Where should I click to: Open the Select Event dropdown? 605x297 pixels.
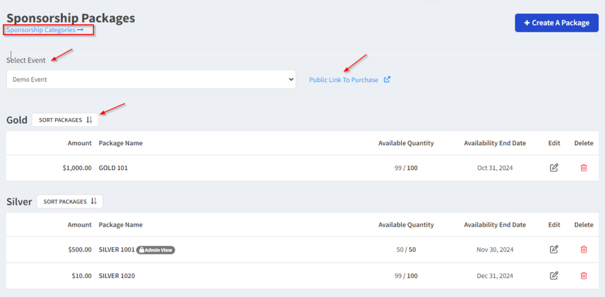point(151,79)
